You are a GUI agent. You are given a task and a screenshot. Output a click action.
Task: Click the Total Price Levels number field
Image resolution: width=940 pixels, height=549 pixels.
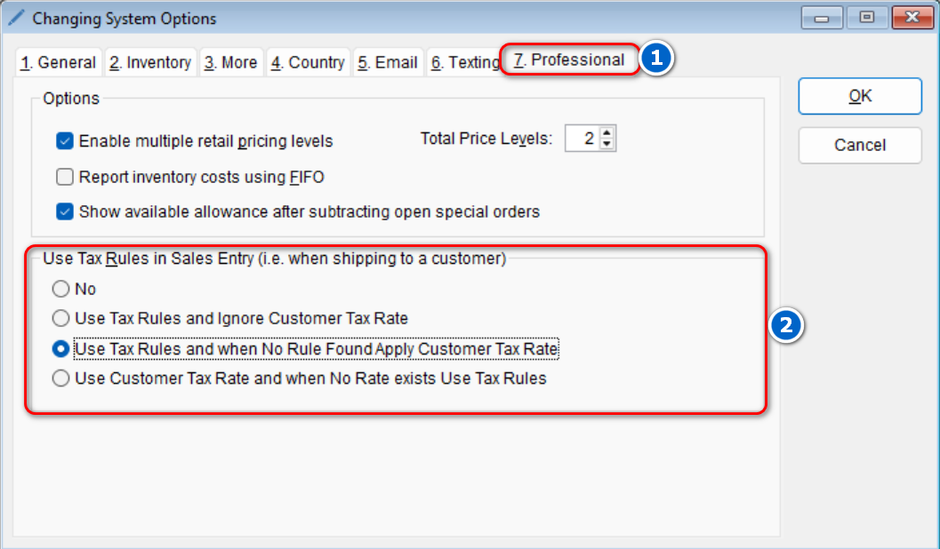click(x=583, y=139)
